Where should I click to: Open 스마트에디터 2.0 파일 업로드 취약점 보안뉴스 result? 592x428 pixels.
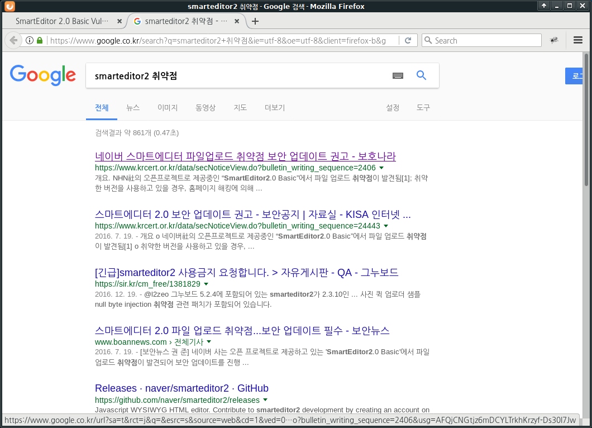[242, 331]
